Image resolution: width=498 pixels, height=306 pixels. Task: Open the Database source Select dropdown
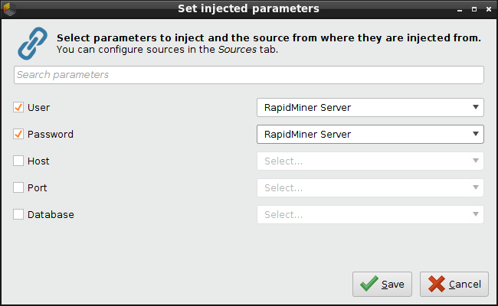(x=370, y=215)
